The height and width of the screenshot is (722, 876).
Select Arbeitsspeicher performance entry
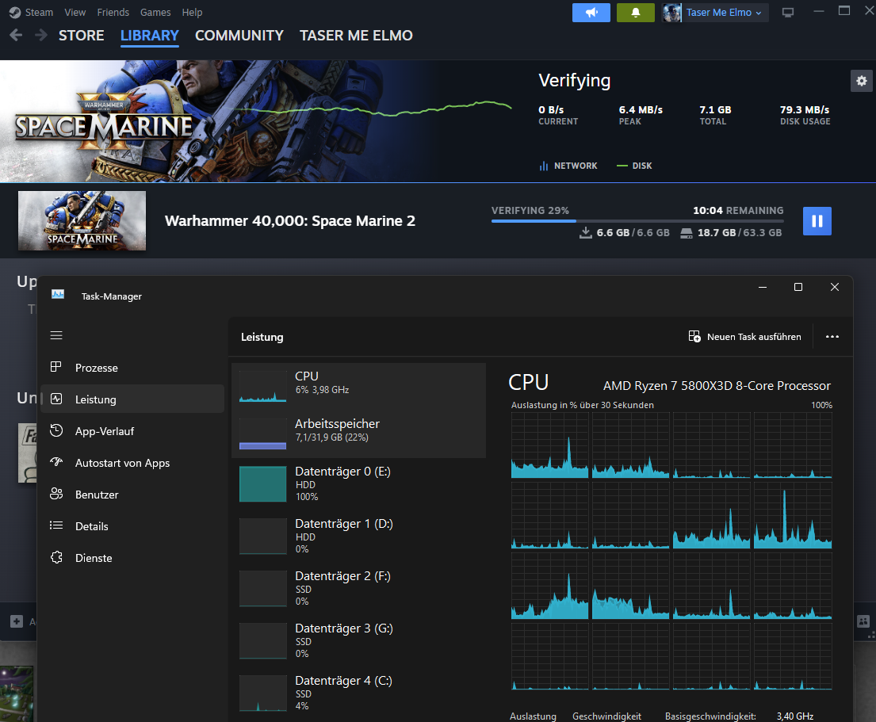[x=358, y=434]
